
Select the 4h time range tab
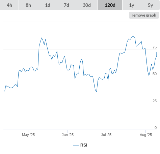[x=9, y=5]
